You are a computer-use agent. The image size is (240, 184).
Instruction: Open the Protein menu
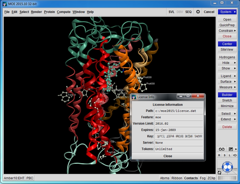49,12
